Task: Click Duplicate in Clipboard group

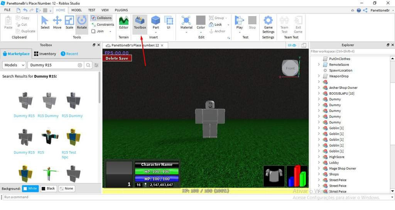Action: click(25, 31)
